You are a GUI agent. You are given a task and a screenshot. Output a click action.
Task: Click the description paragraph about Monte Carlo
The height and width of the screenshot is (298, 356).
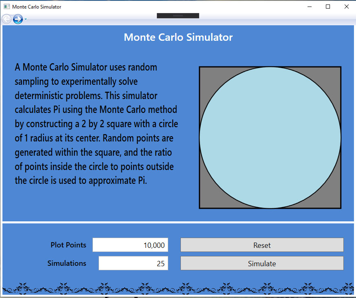point(96,124)
